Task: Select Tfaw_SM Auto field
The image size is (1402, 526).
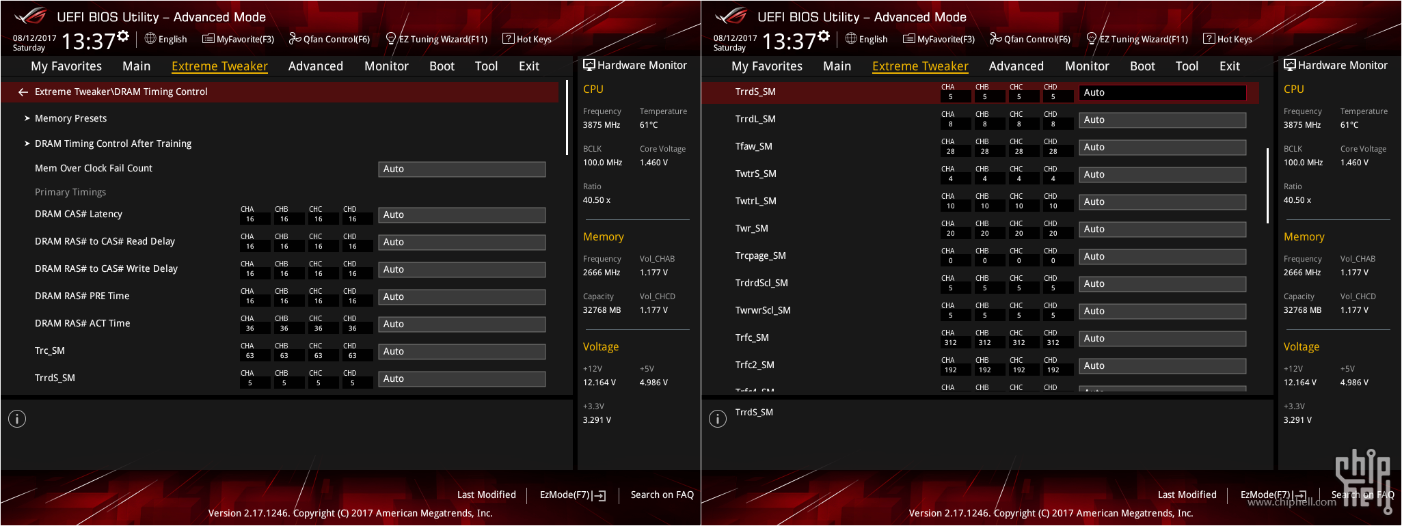Action: coord(1163,147)
